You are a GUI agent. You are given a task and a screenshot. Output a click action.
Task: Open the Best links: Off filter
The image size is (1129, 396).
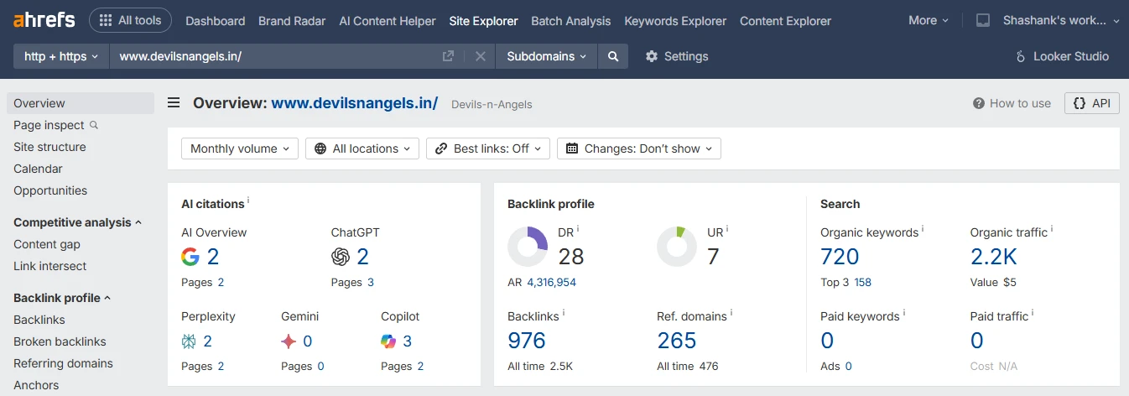click(x=488, y=148)
